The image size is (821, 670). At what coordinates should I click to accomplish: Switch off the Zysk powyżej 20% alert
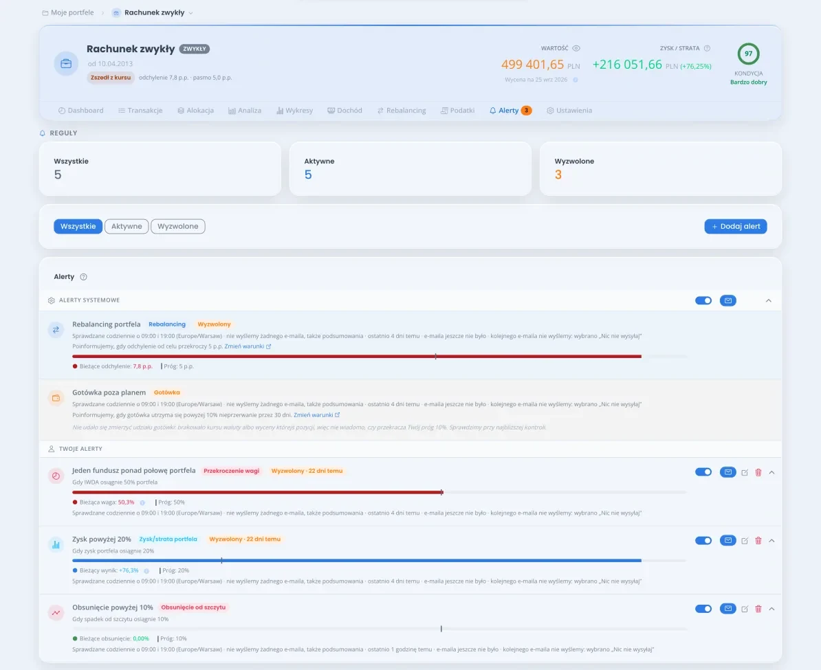tap(703, 540)
